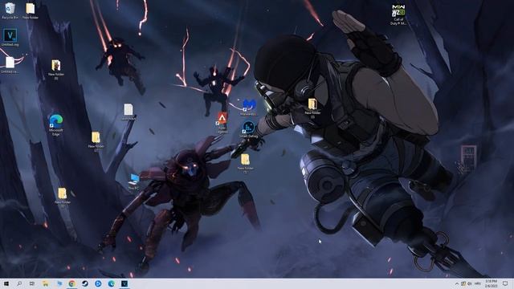Open File Explorer from the taskbar

pos(46,283)
